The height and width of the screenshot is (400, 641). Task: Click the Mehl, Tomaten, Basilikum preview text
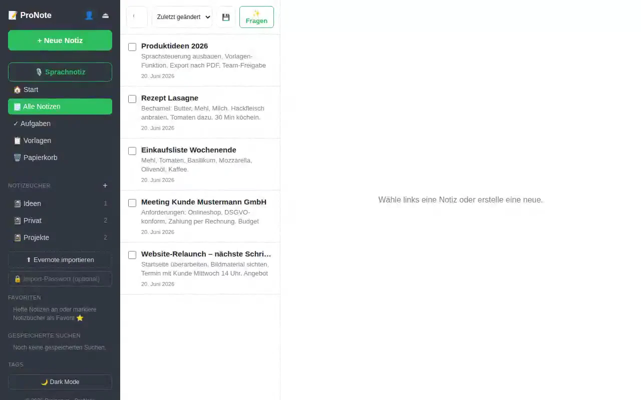(197, 164)
